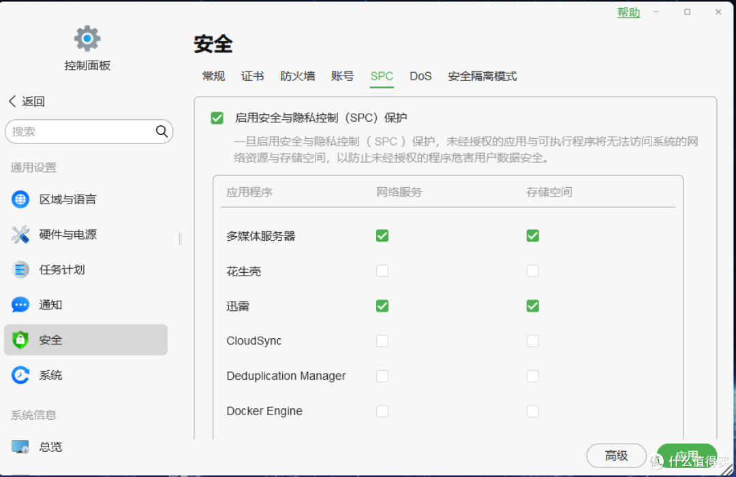The width and height of the screenshot is (736, 477).
Task: Enable network service for 花生壳
Action: (x=382, y=271)
